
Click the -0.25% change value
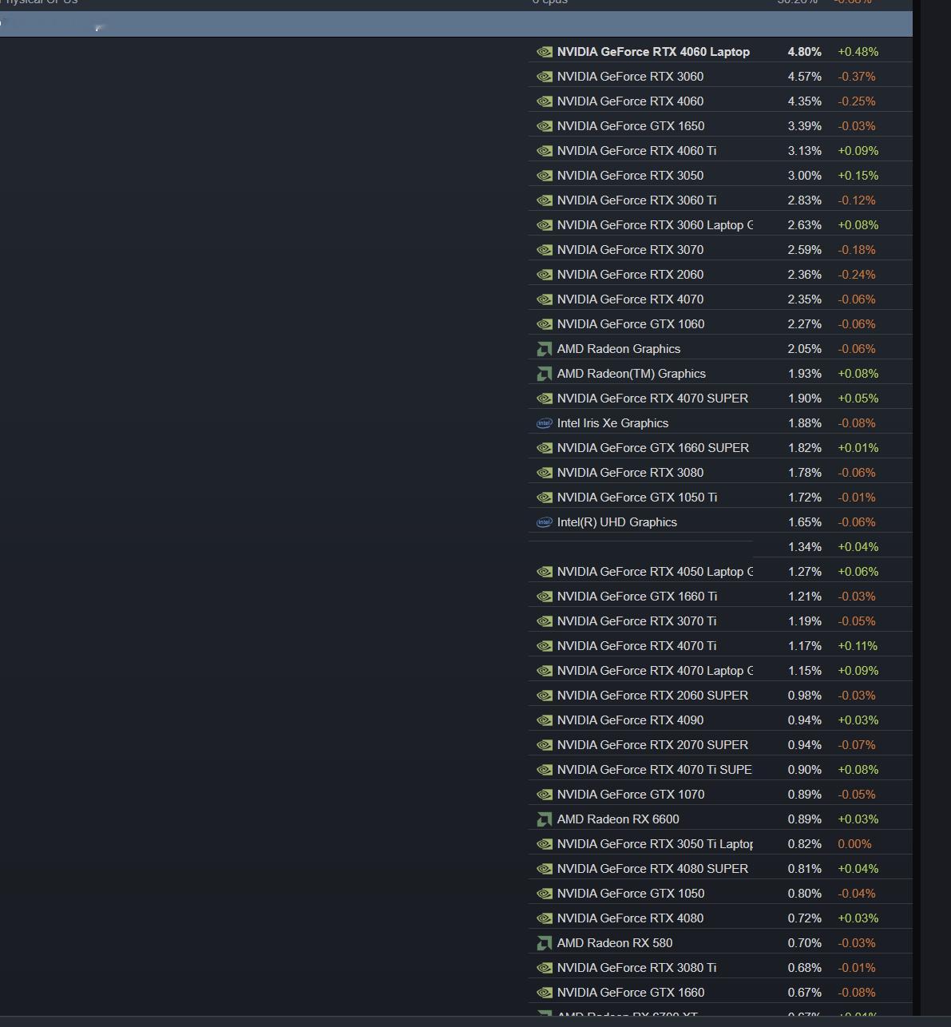pos(857,101)
